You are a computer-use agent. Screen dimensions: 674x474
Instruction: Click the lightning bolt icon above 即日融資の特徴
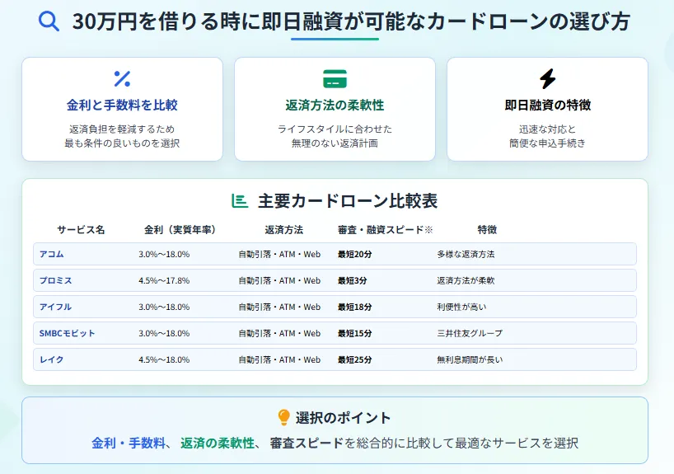click(x=547, y=78)
